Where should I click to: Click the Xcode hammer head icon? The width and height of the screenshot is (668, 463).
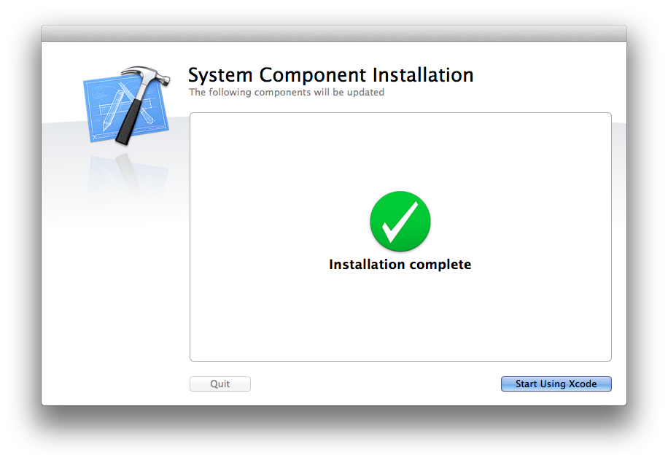148,77
